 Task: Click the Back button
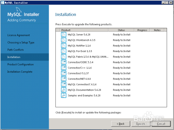(120, 124)
